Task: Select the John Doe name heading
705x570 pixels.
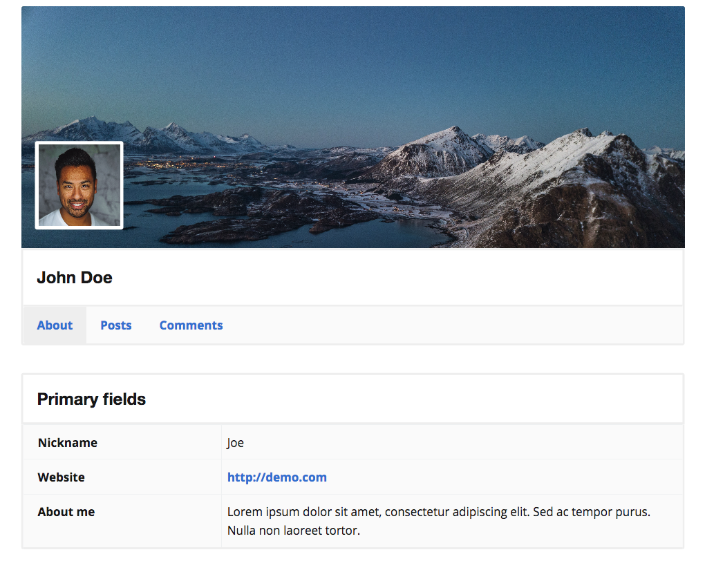Action: click(x=75, y=278)
